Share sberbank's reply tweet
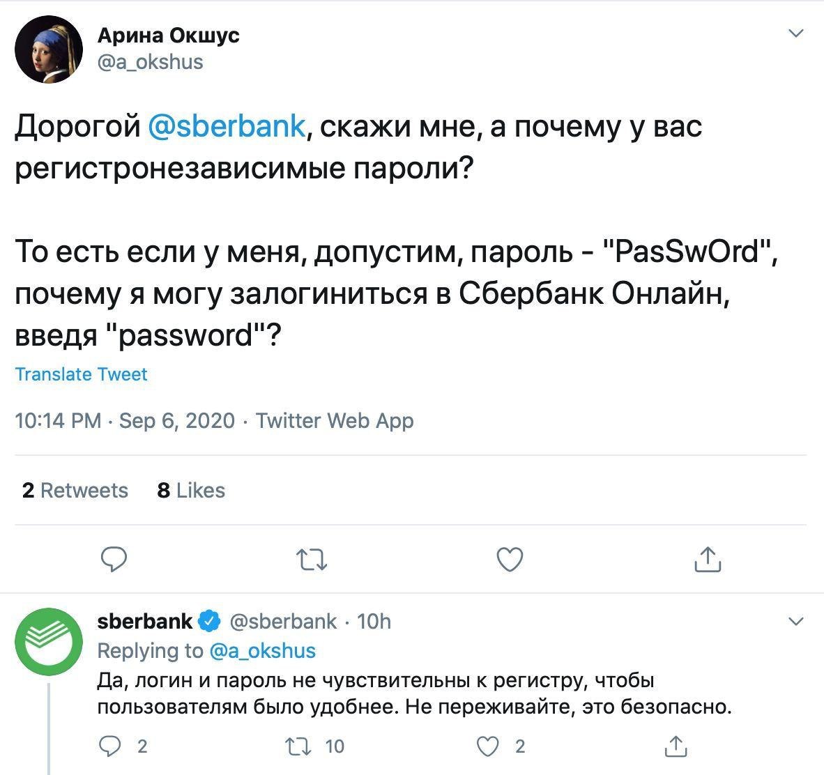 click(674, 746)
